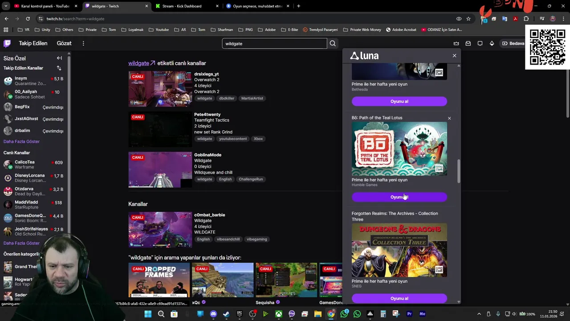Open the Private Web Money bookmarks folder

362,30
